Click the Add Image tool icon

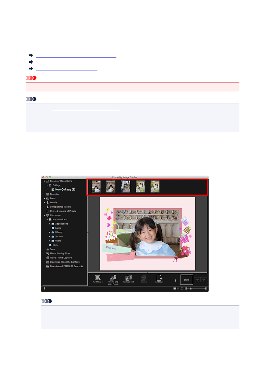point(98,277)
